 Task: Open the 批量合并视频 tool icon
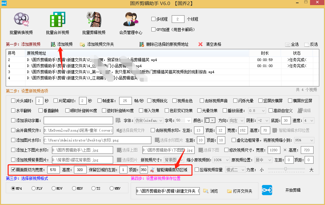pyautogui.click(x=58, y=19)
